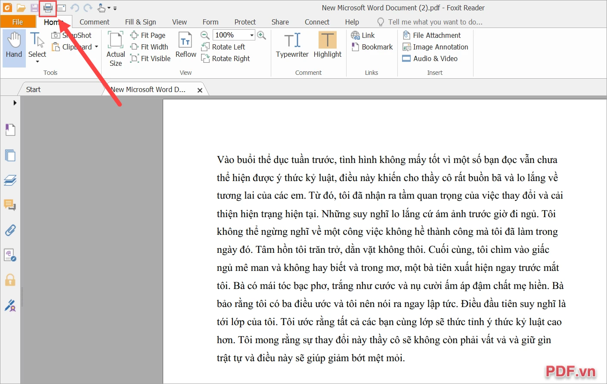Switch to the Fill & Sign tab
Image resolution: width=607 pixels, height=384 pixels.
pyautogui.click(x=140, y=22)
